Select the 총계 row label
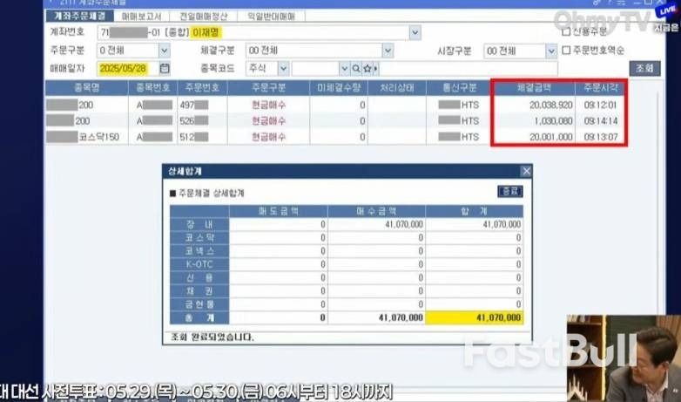The width and height of the screenshot is (681, 402). 199,317
